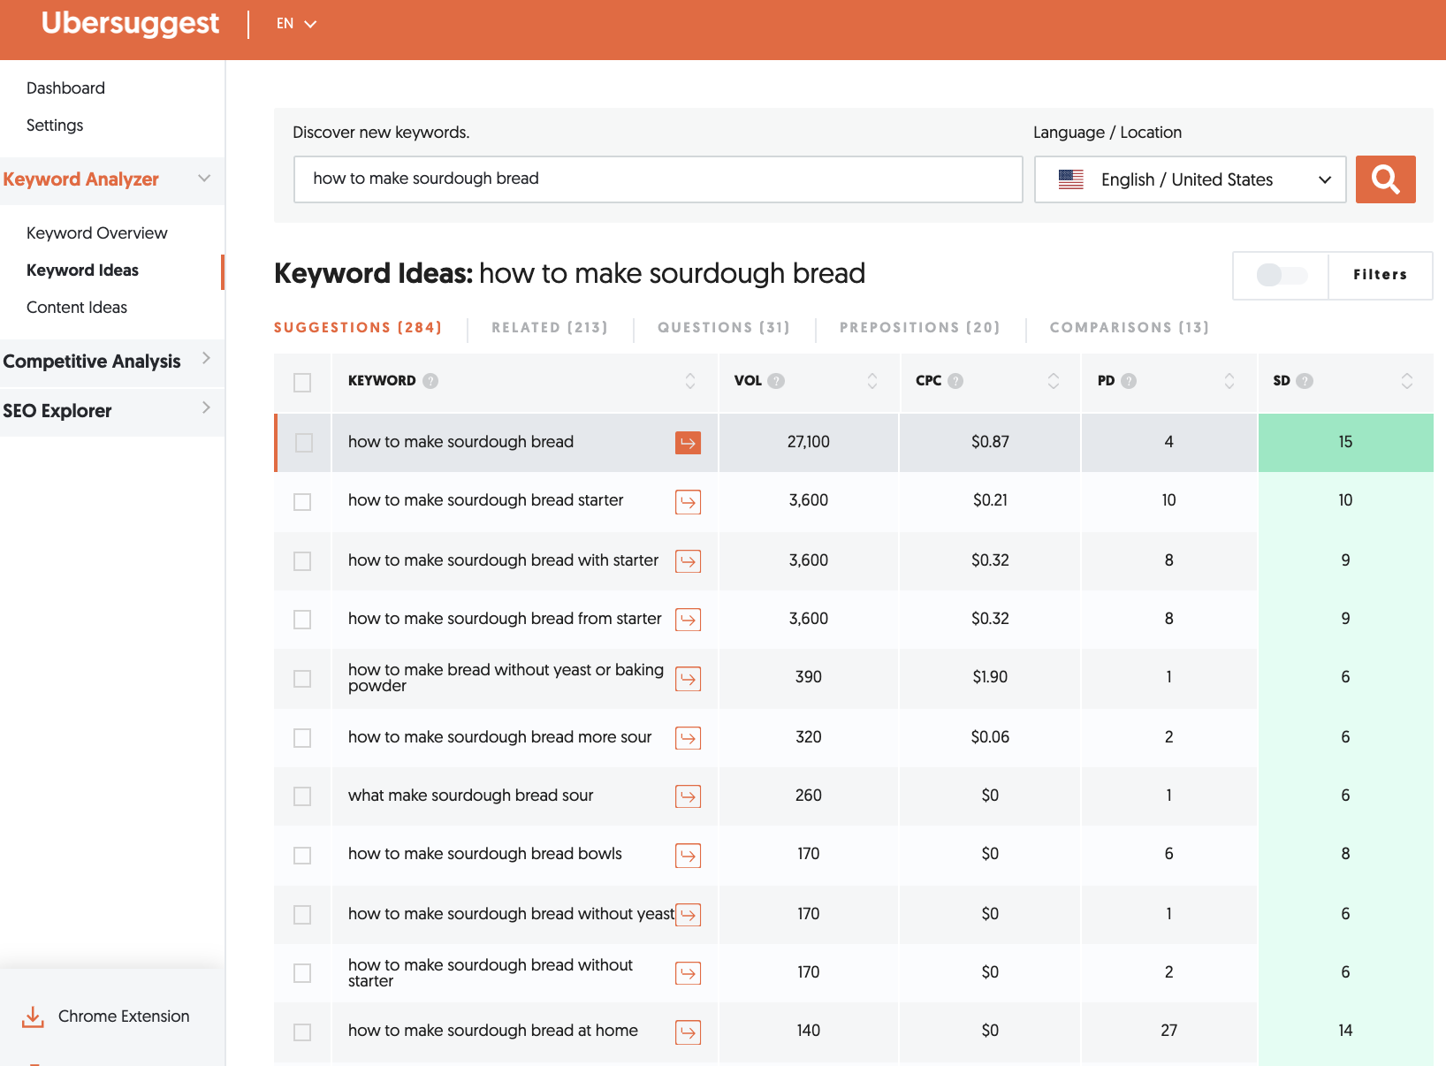Screen dimensions: 1446x1066
Task: Sort table by SD column arrows
Action: click(1407, 381)
